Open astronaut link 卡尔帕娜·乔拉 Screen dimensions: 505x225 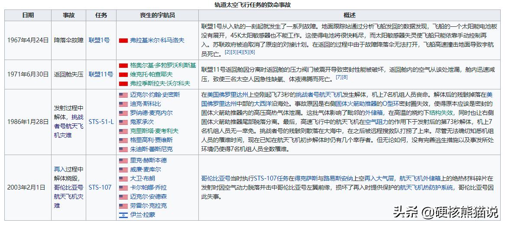(148, 188)
